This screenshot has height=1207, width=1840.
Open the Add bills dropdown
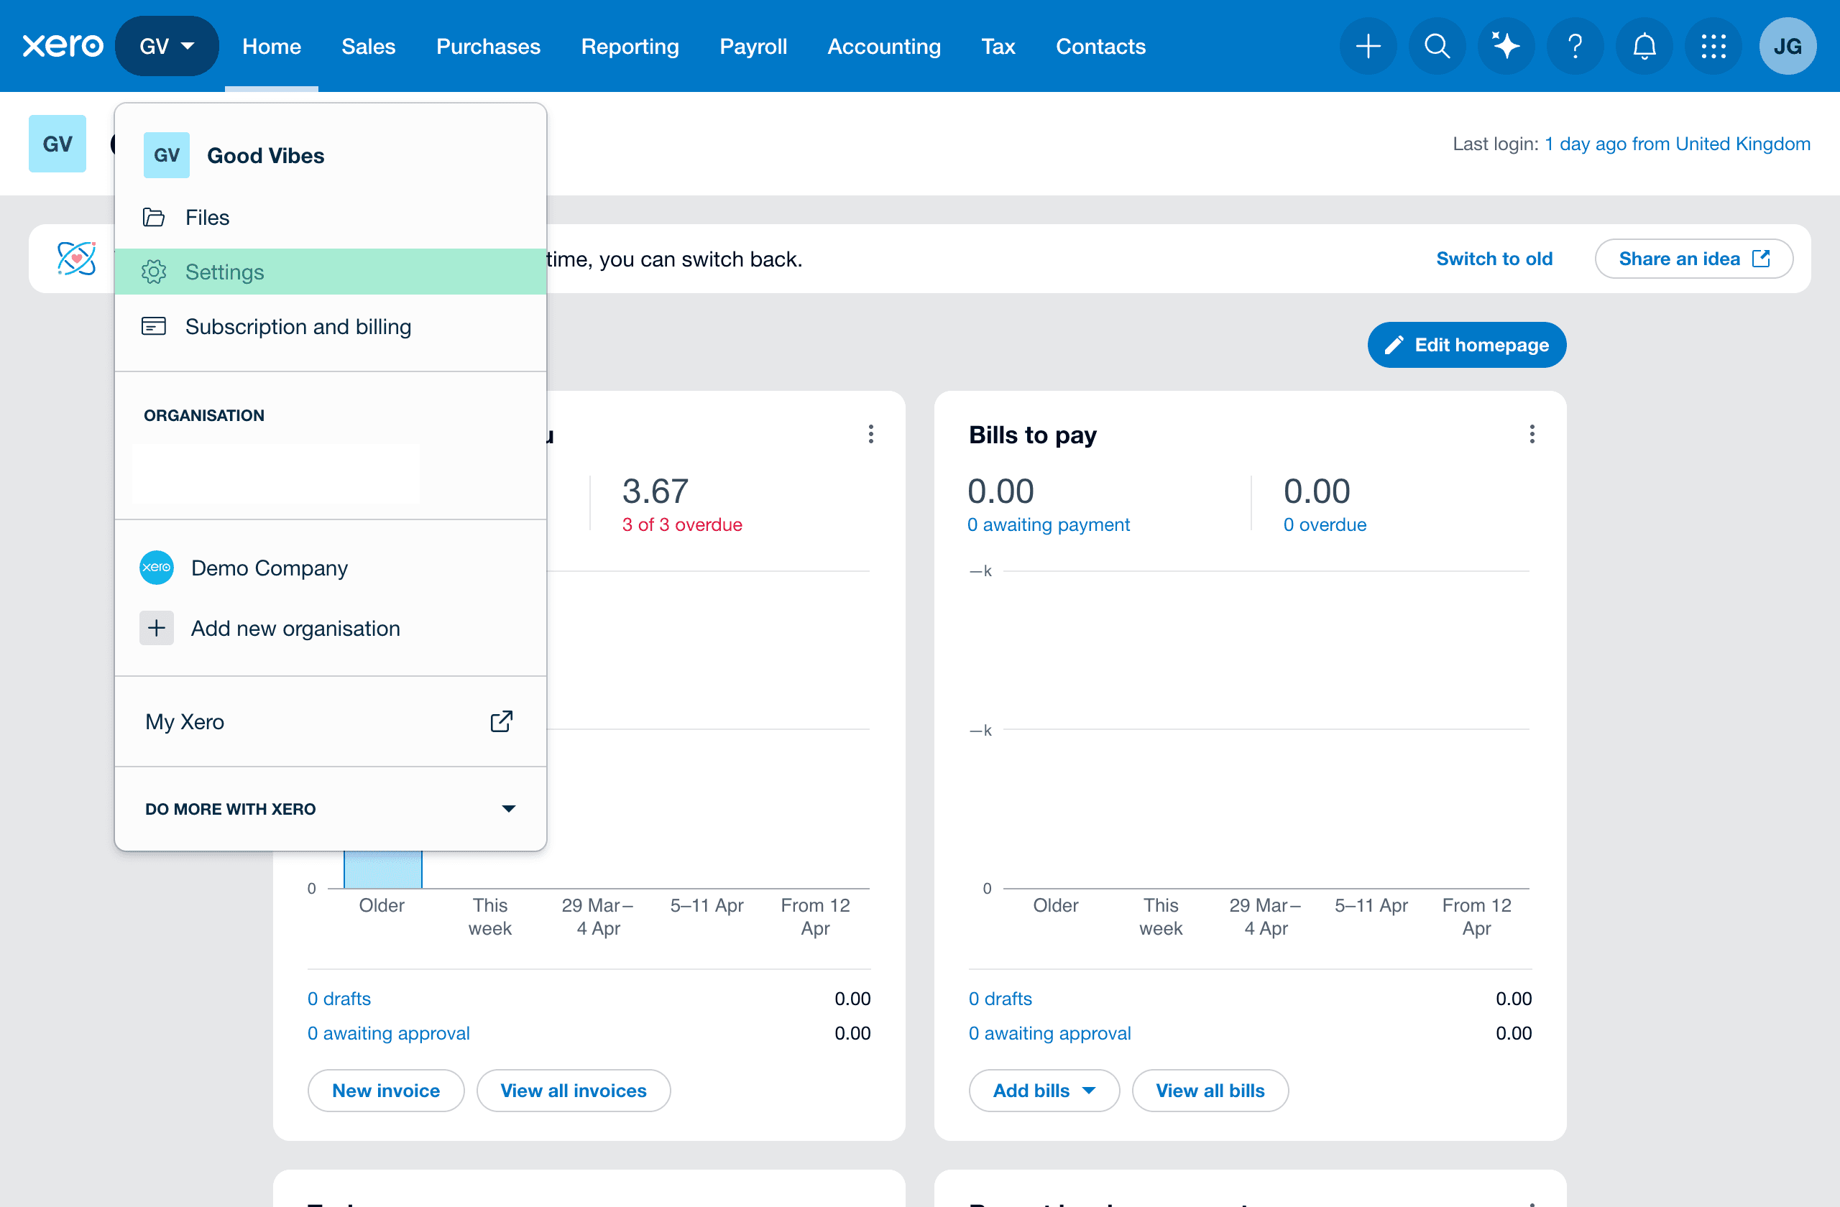pos(1044,1091)
